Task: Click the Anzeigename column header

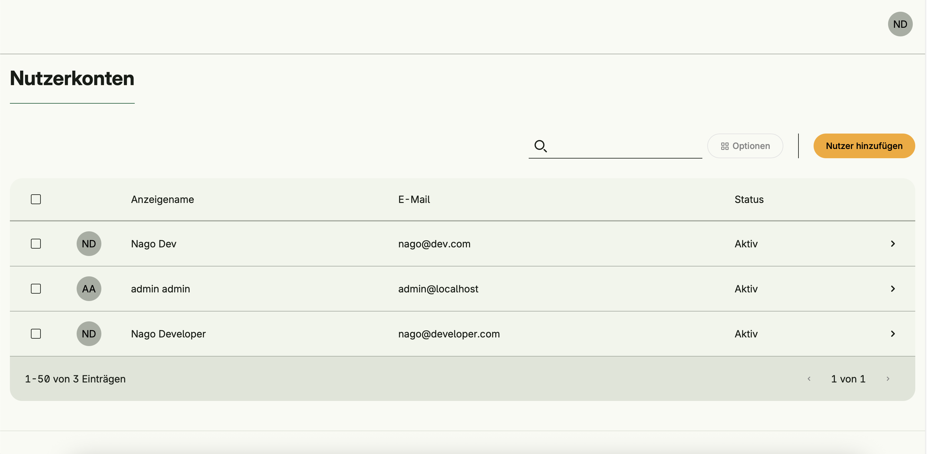Action: (162, 199)
